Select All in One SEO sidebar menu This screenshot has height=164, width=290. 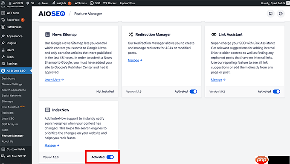pos(16,70)
